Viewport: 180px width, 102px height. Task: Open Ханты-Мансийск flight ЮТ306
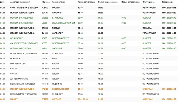[89, 79]
